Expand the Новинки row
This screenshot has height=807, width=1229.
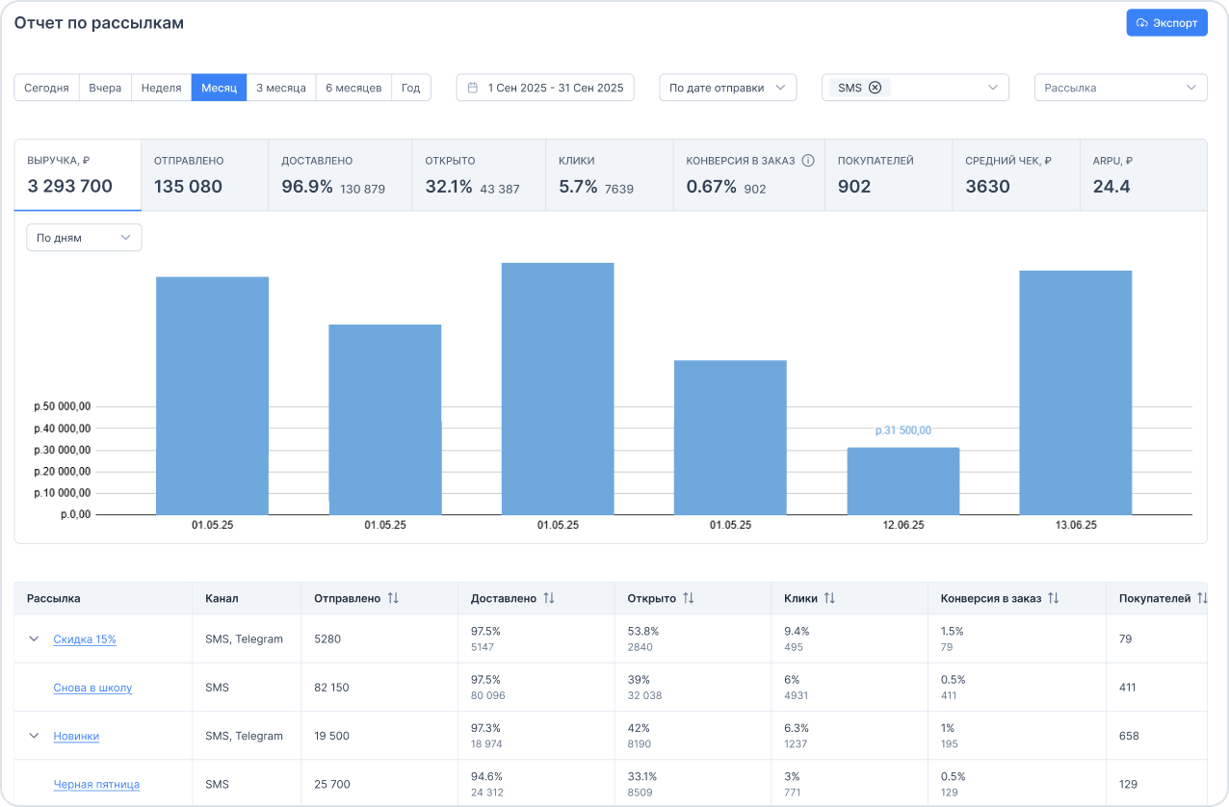pos(34,736)
